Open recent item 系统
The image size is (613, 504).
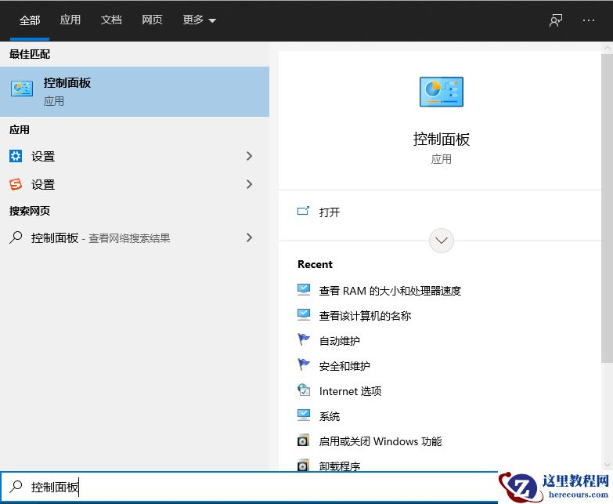[329, 416]
